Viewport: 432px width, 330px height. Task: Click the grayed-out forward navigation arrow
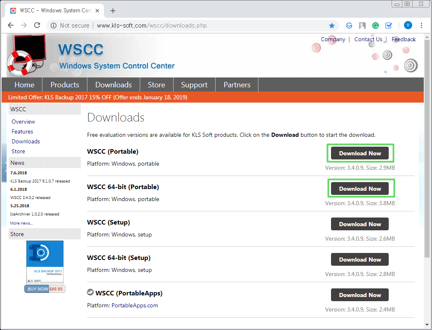pos(24,25)
